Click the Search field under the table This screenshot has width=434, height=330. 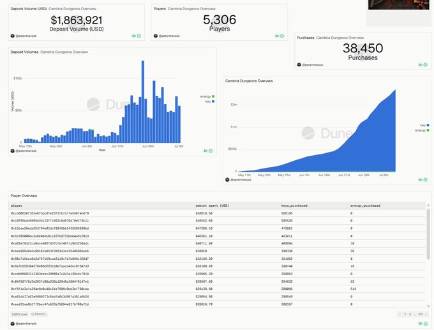[x=39, y=314]
